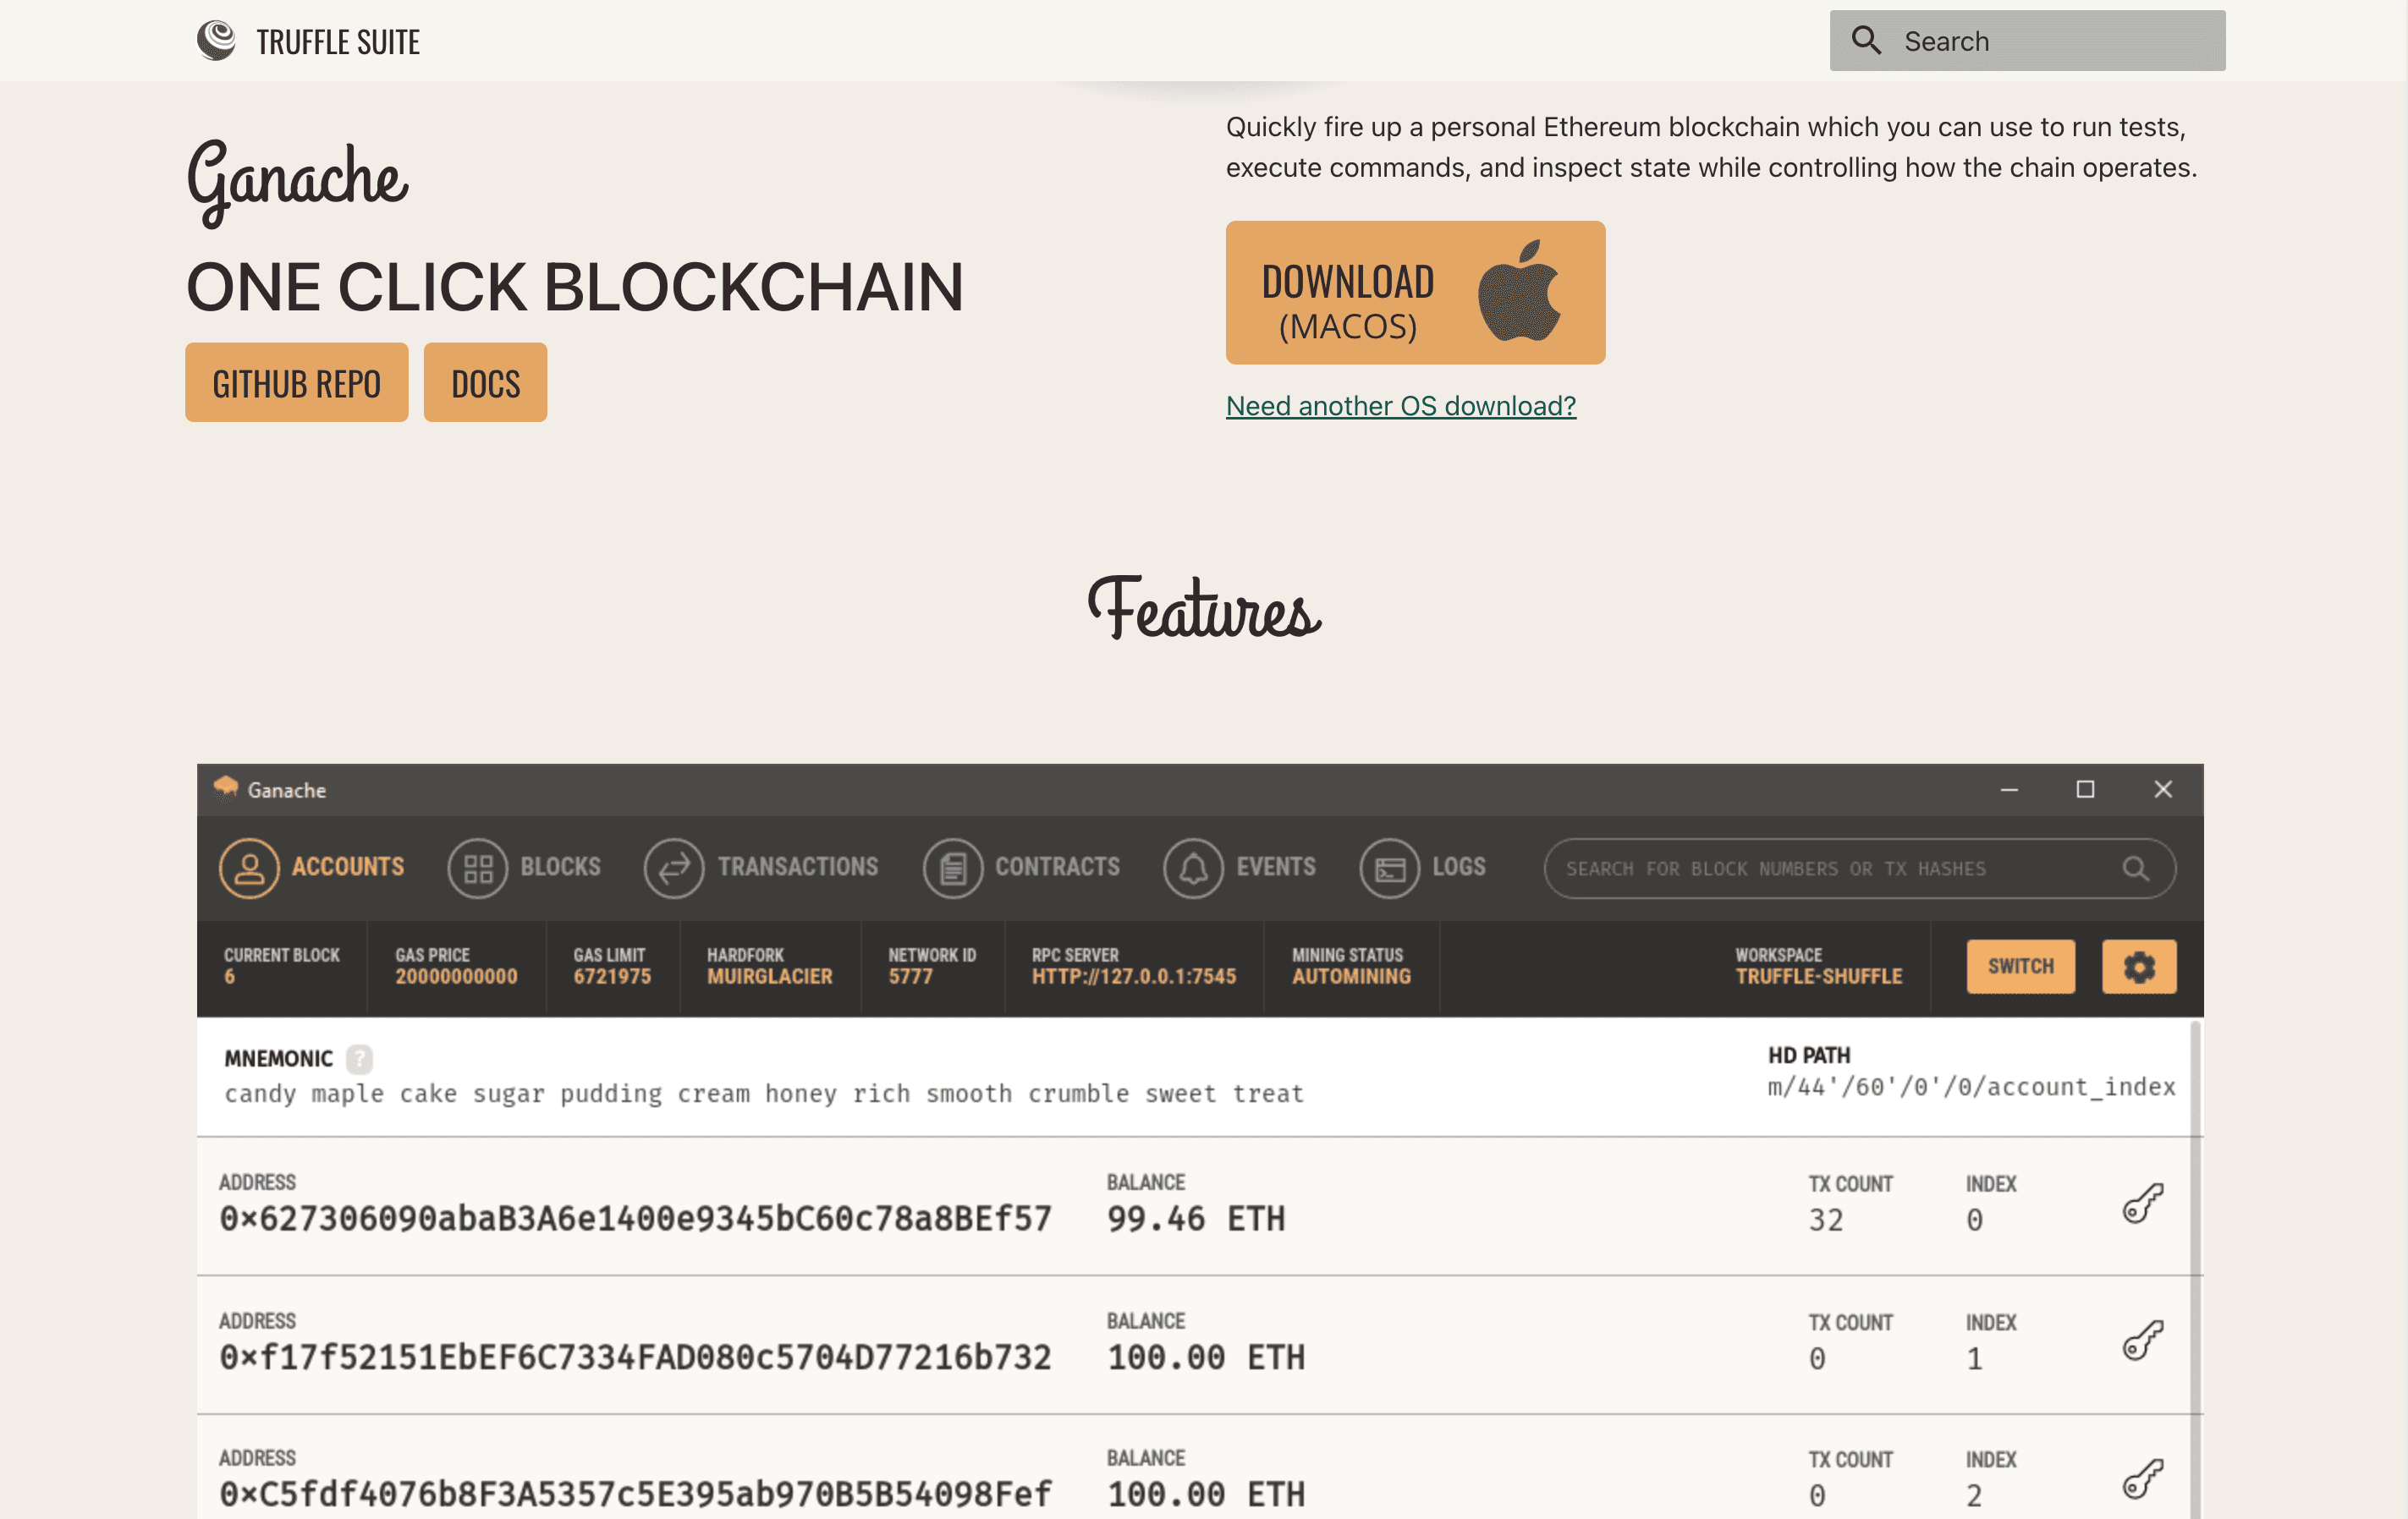Maximize the Ganache window

(2085, 789)
